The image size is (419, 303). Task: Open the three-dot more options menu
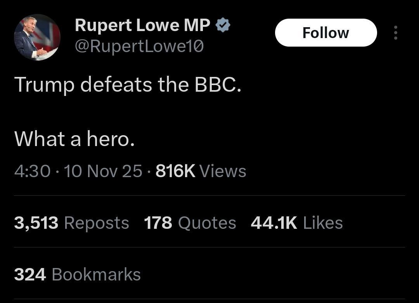coord(395,33)
